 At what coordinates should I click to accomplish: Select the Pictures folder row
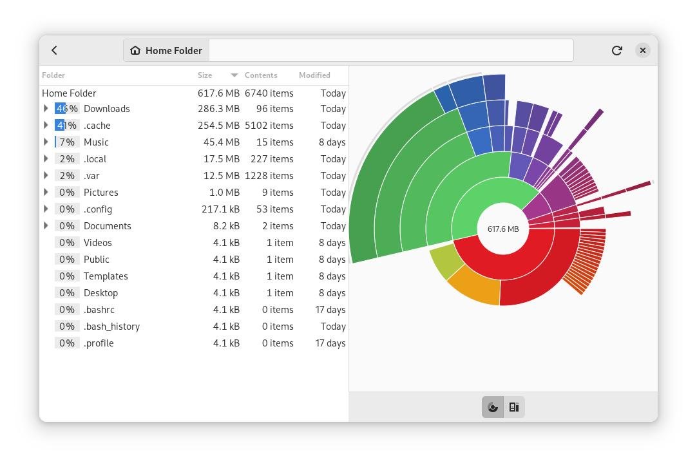[x=101, y=193]
